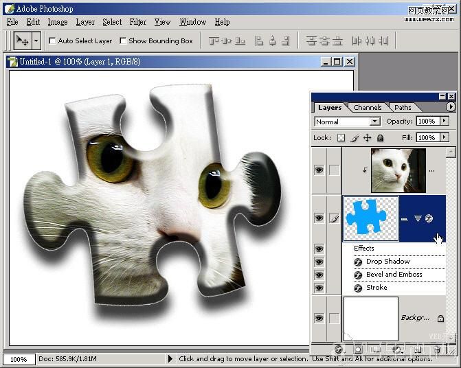This screenshot has height=368, width=461.
Task: Hide the Background layer eye
Action: [x=319, y=319]
